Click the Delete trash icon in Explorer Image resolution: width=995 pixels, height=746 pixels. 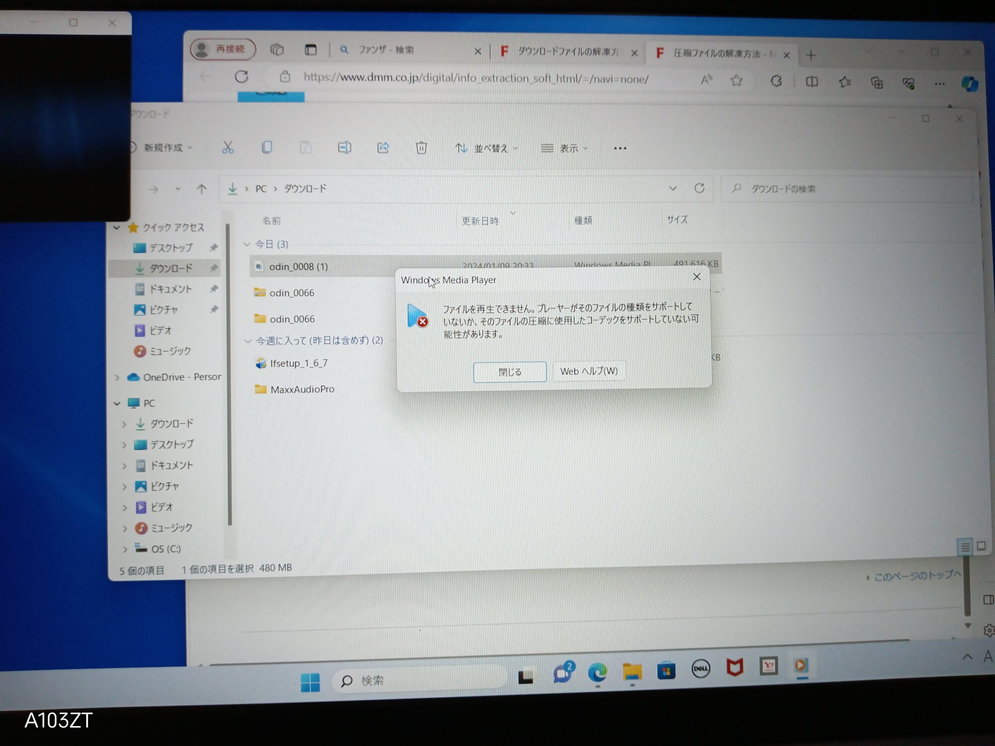(x=421, y=148)
